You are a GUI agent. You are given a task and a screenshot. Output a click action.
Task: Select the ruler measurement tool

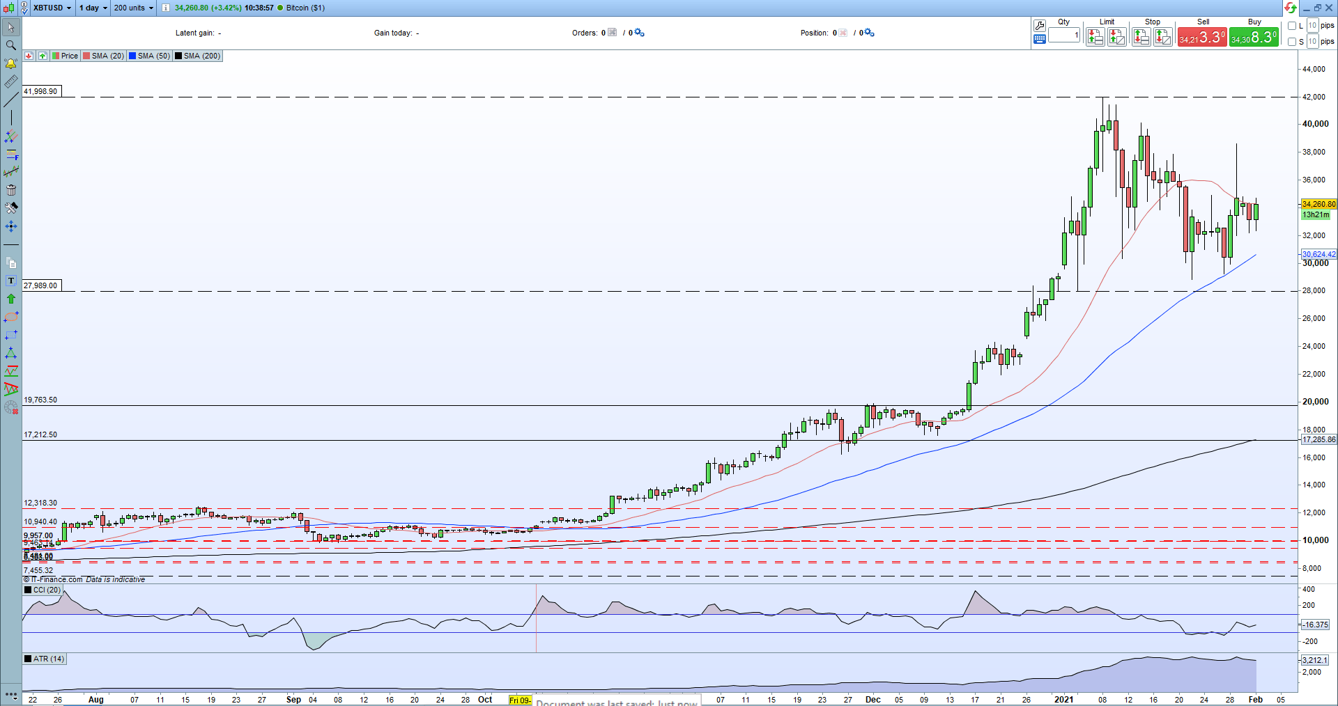click(x=11, y=81)
